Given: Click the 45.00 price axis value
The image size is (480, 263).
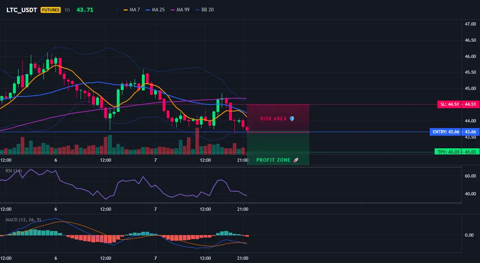Looking at the screenshot, I should point(470,88).
